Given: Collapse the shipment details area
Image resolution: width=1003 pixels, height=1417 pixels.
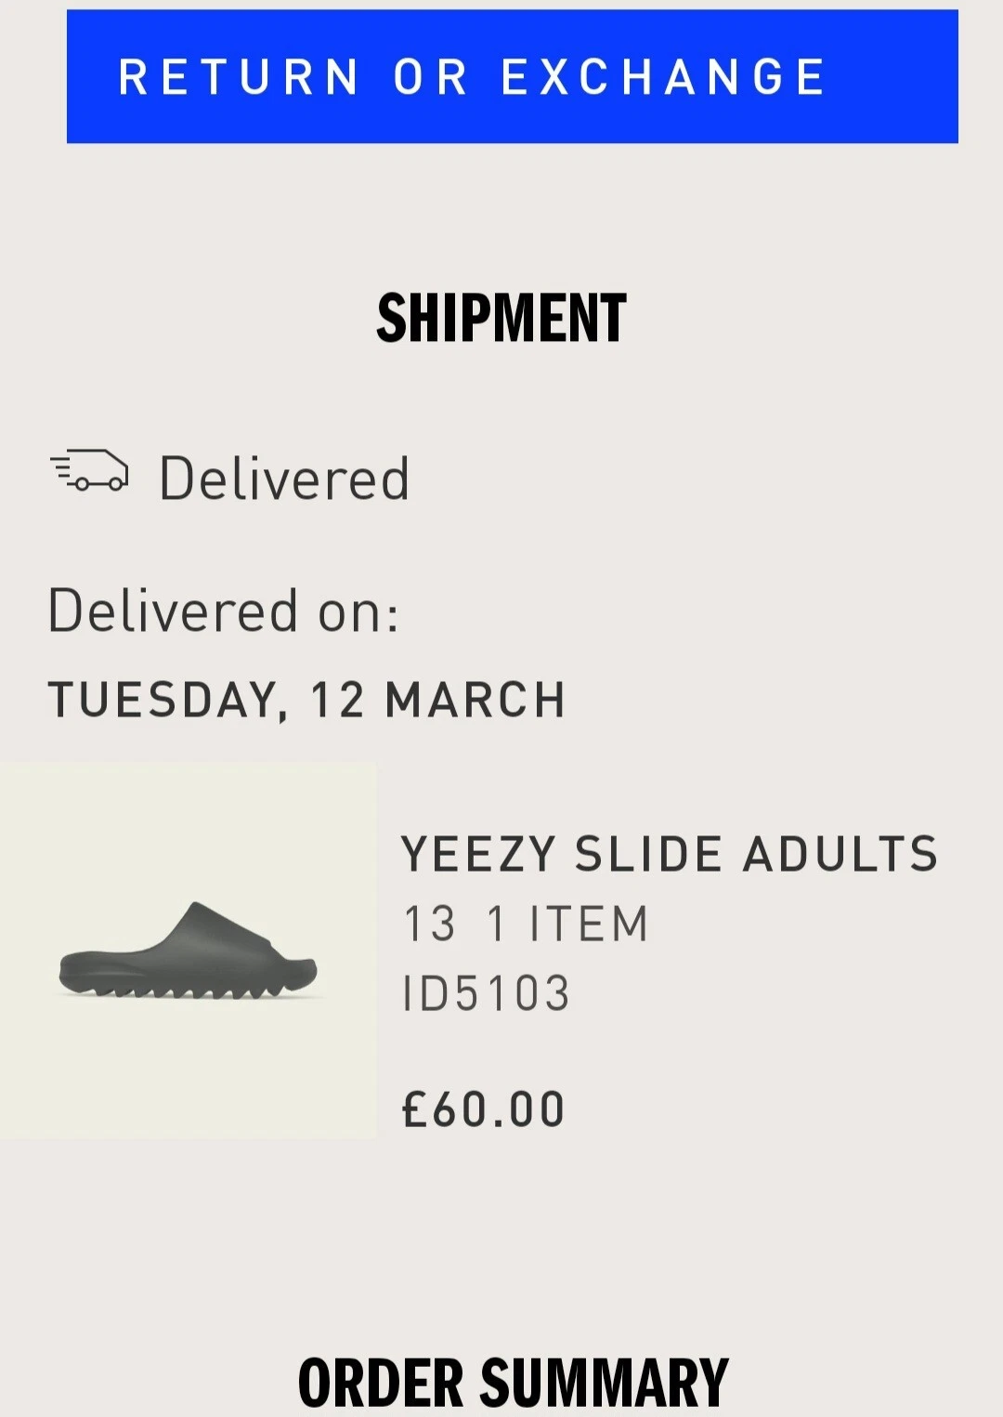Looking at the screenshot, I should 501,318.
